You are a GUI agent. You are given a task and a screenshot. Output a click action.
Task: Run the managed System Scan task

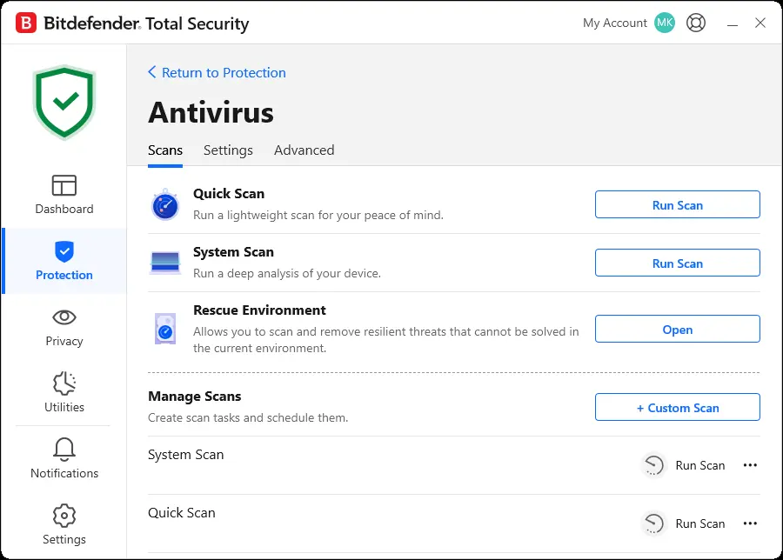(x=683, y=465)
